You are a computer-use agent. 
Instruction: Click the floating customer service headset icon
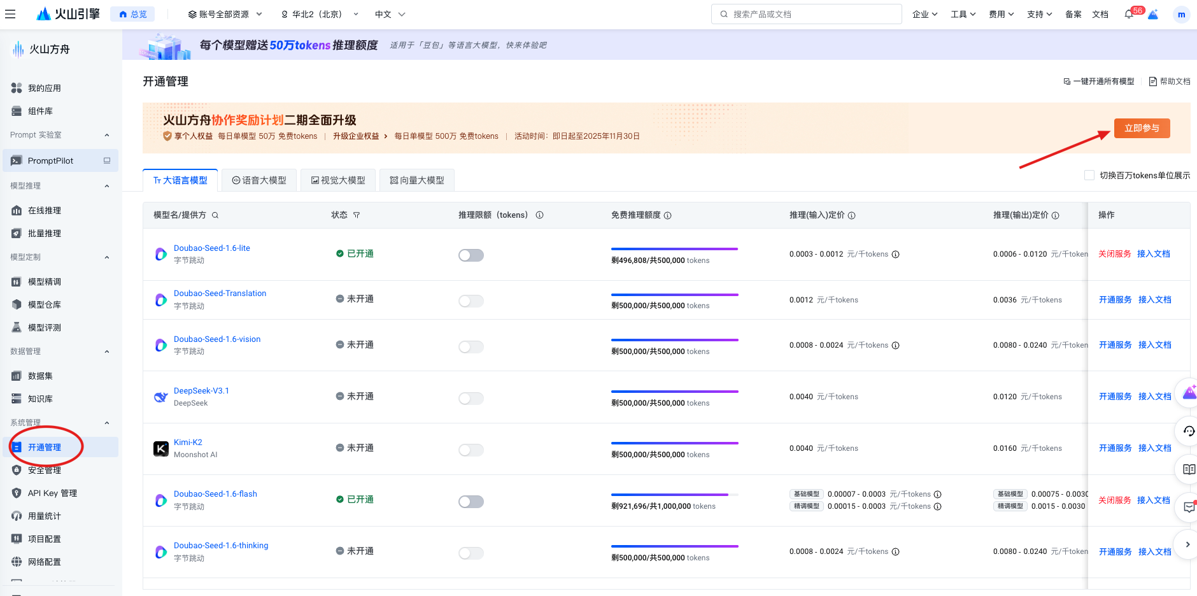pos(1189,431)
